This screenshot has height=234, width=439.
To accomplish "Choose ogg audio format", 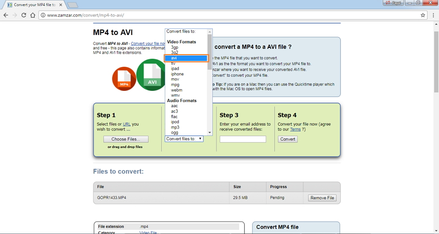I will (x=175, y=132).
